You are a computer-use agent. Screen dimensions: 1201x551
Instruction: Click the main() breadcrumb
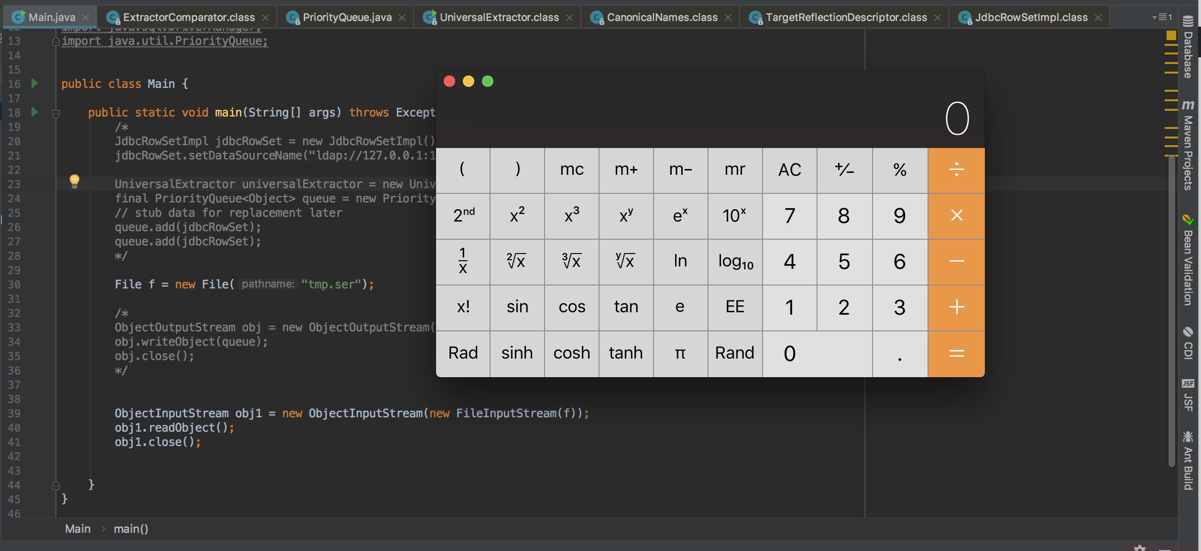tap(131, 529)
